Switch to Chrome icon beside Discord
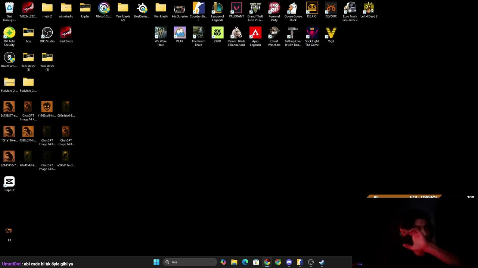 pos(278,262)
